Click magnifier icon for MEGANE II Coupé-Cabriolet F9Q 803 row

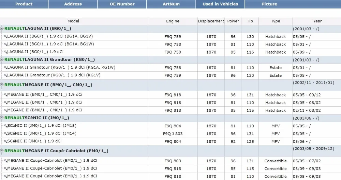point(6,161)
